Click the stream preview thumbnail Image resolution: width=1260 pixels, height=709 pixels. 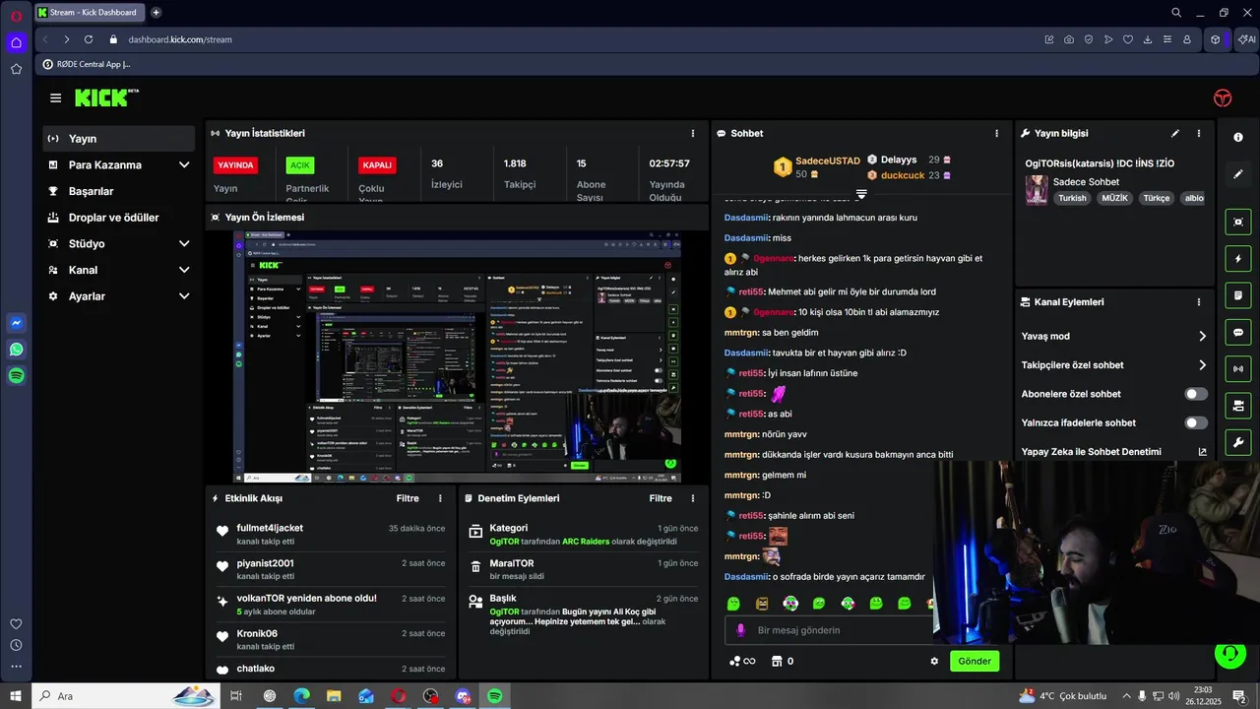457,356
